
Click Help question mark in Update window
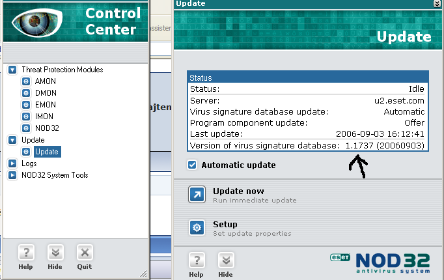click(197, 260)
